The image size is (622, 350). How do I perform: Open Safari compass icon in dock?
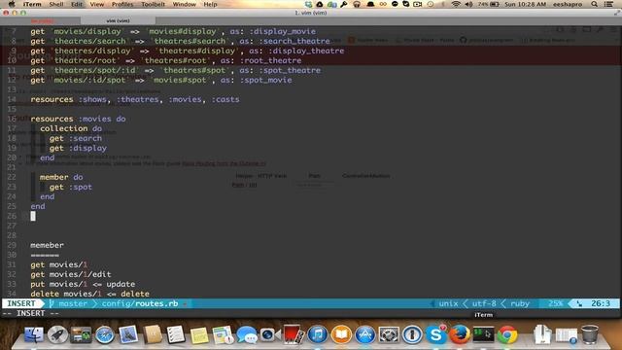click(x=105, y=334)
